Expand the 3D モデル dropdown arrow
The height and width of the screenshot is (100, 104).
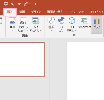pyautogui.click(x=76, y=31)
